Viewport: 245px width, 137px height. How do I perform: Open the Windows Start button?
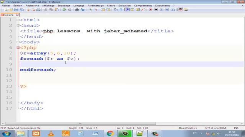pos(7,134)
